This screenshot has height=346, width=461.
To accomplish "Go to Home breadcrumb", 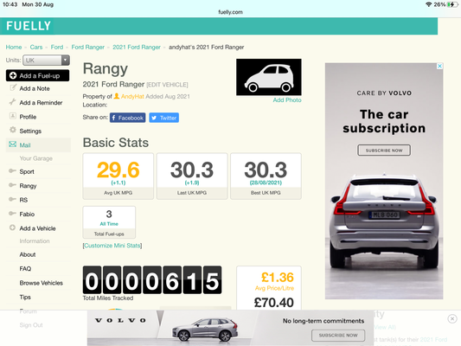I will (14, 47).
